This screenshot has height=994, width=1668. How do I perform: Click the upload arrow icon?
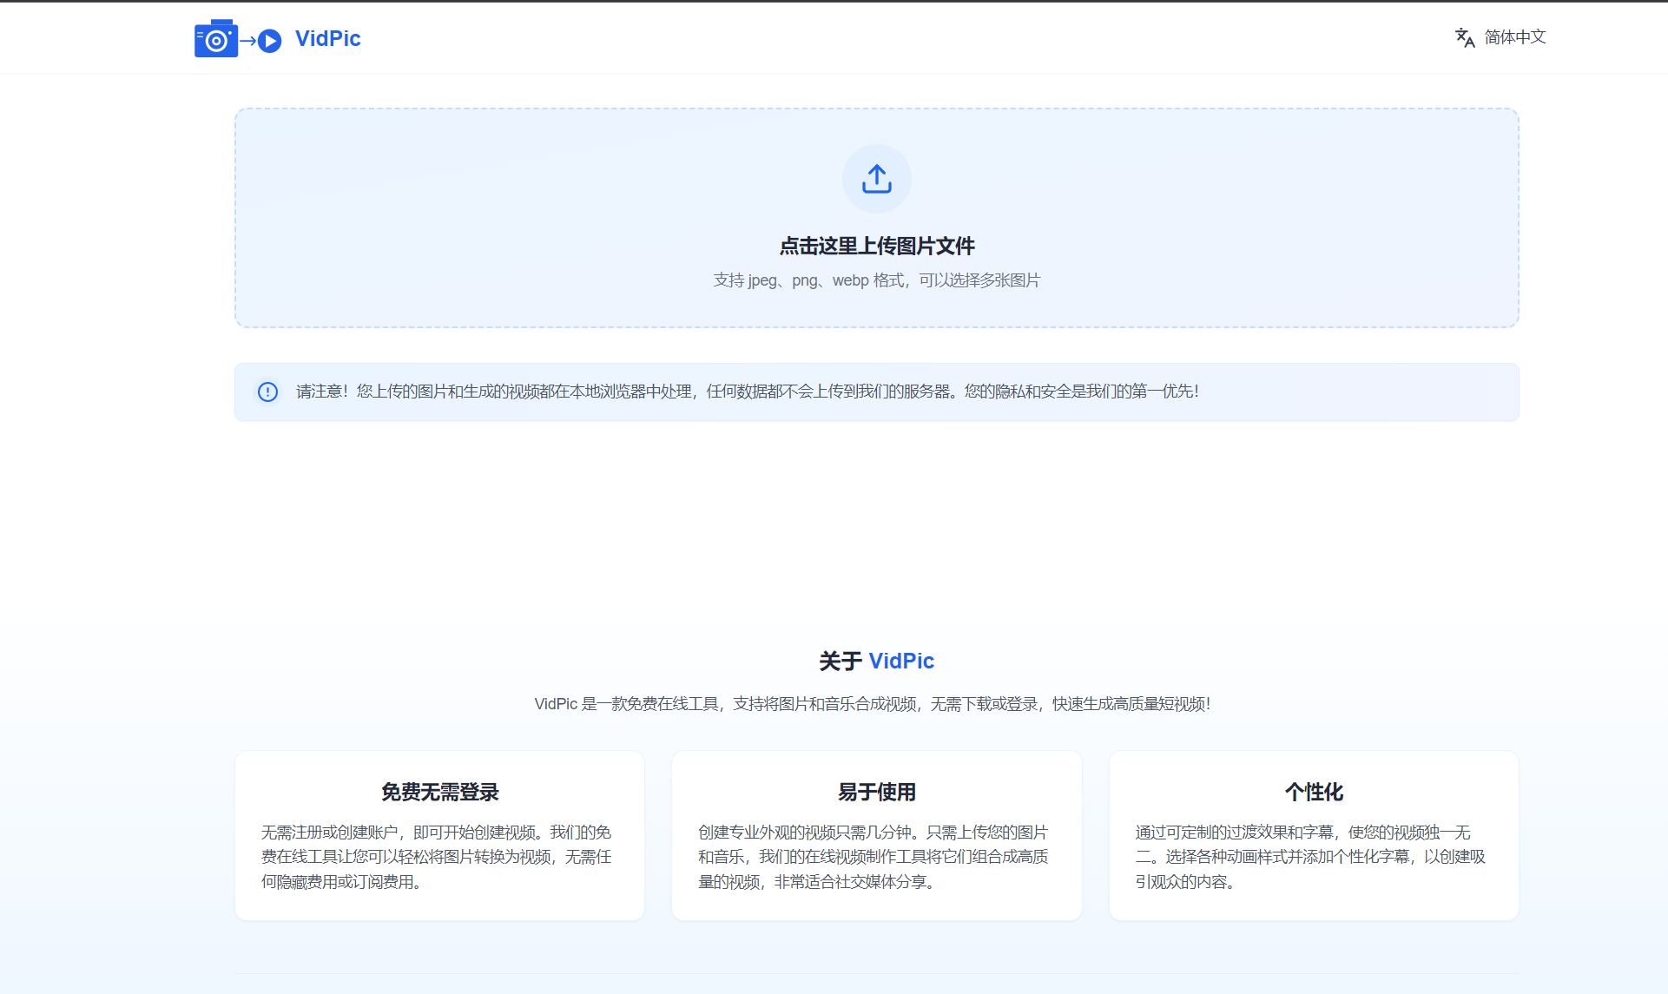[876, 179]
